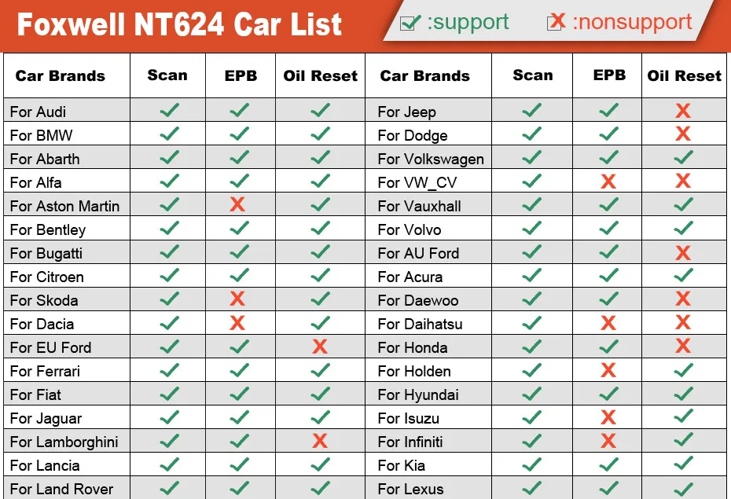Select the left Oil Reset column header
The image size is (731, 499).
(x=320, y=75)
